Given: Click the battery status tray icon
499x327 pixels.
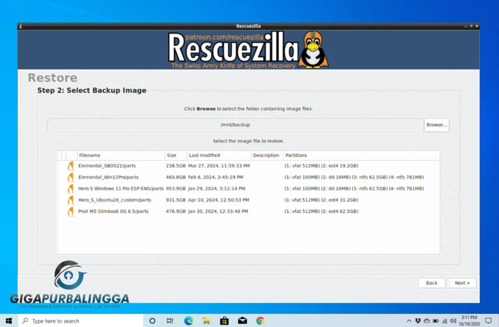Looking at the screenshot, I should [436, 321].
